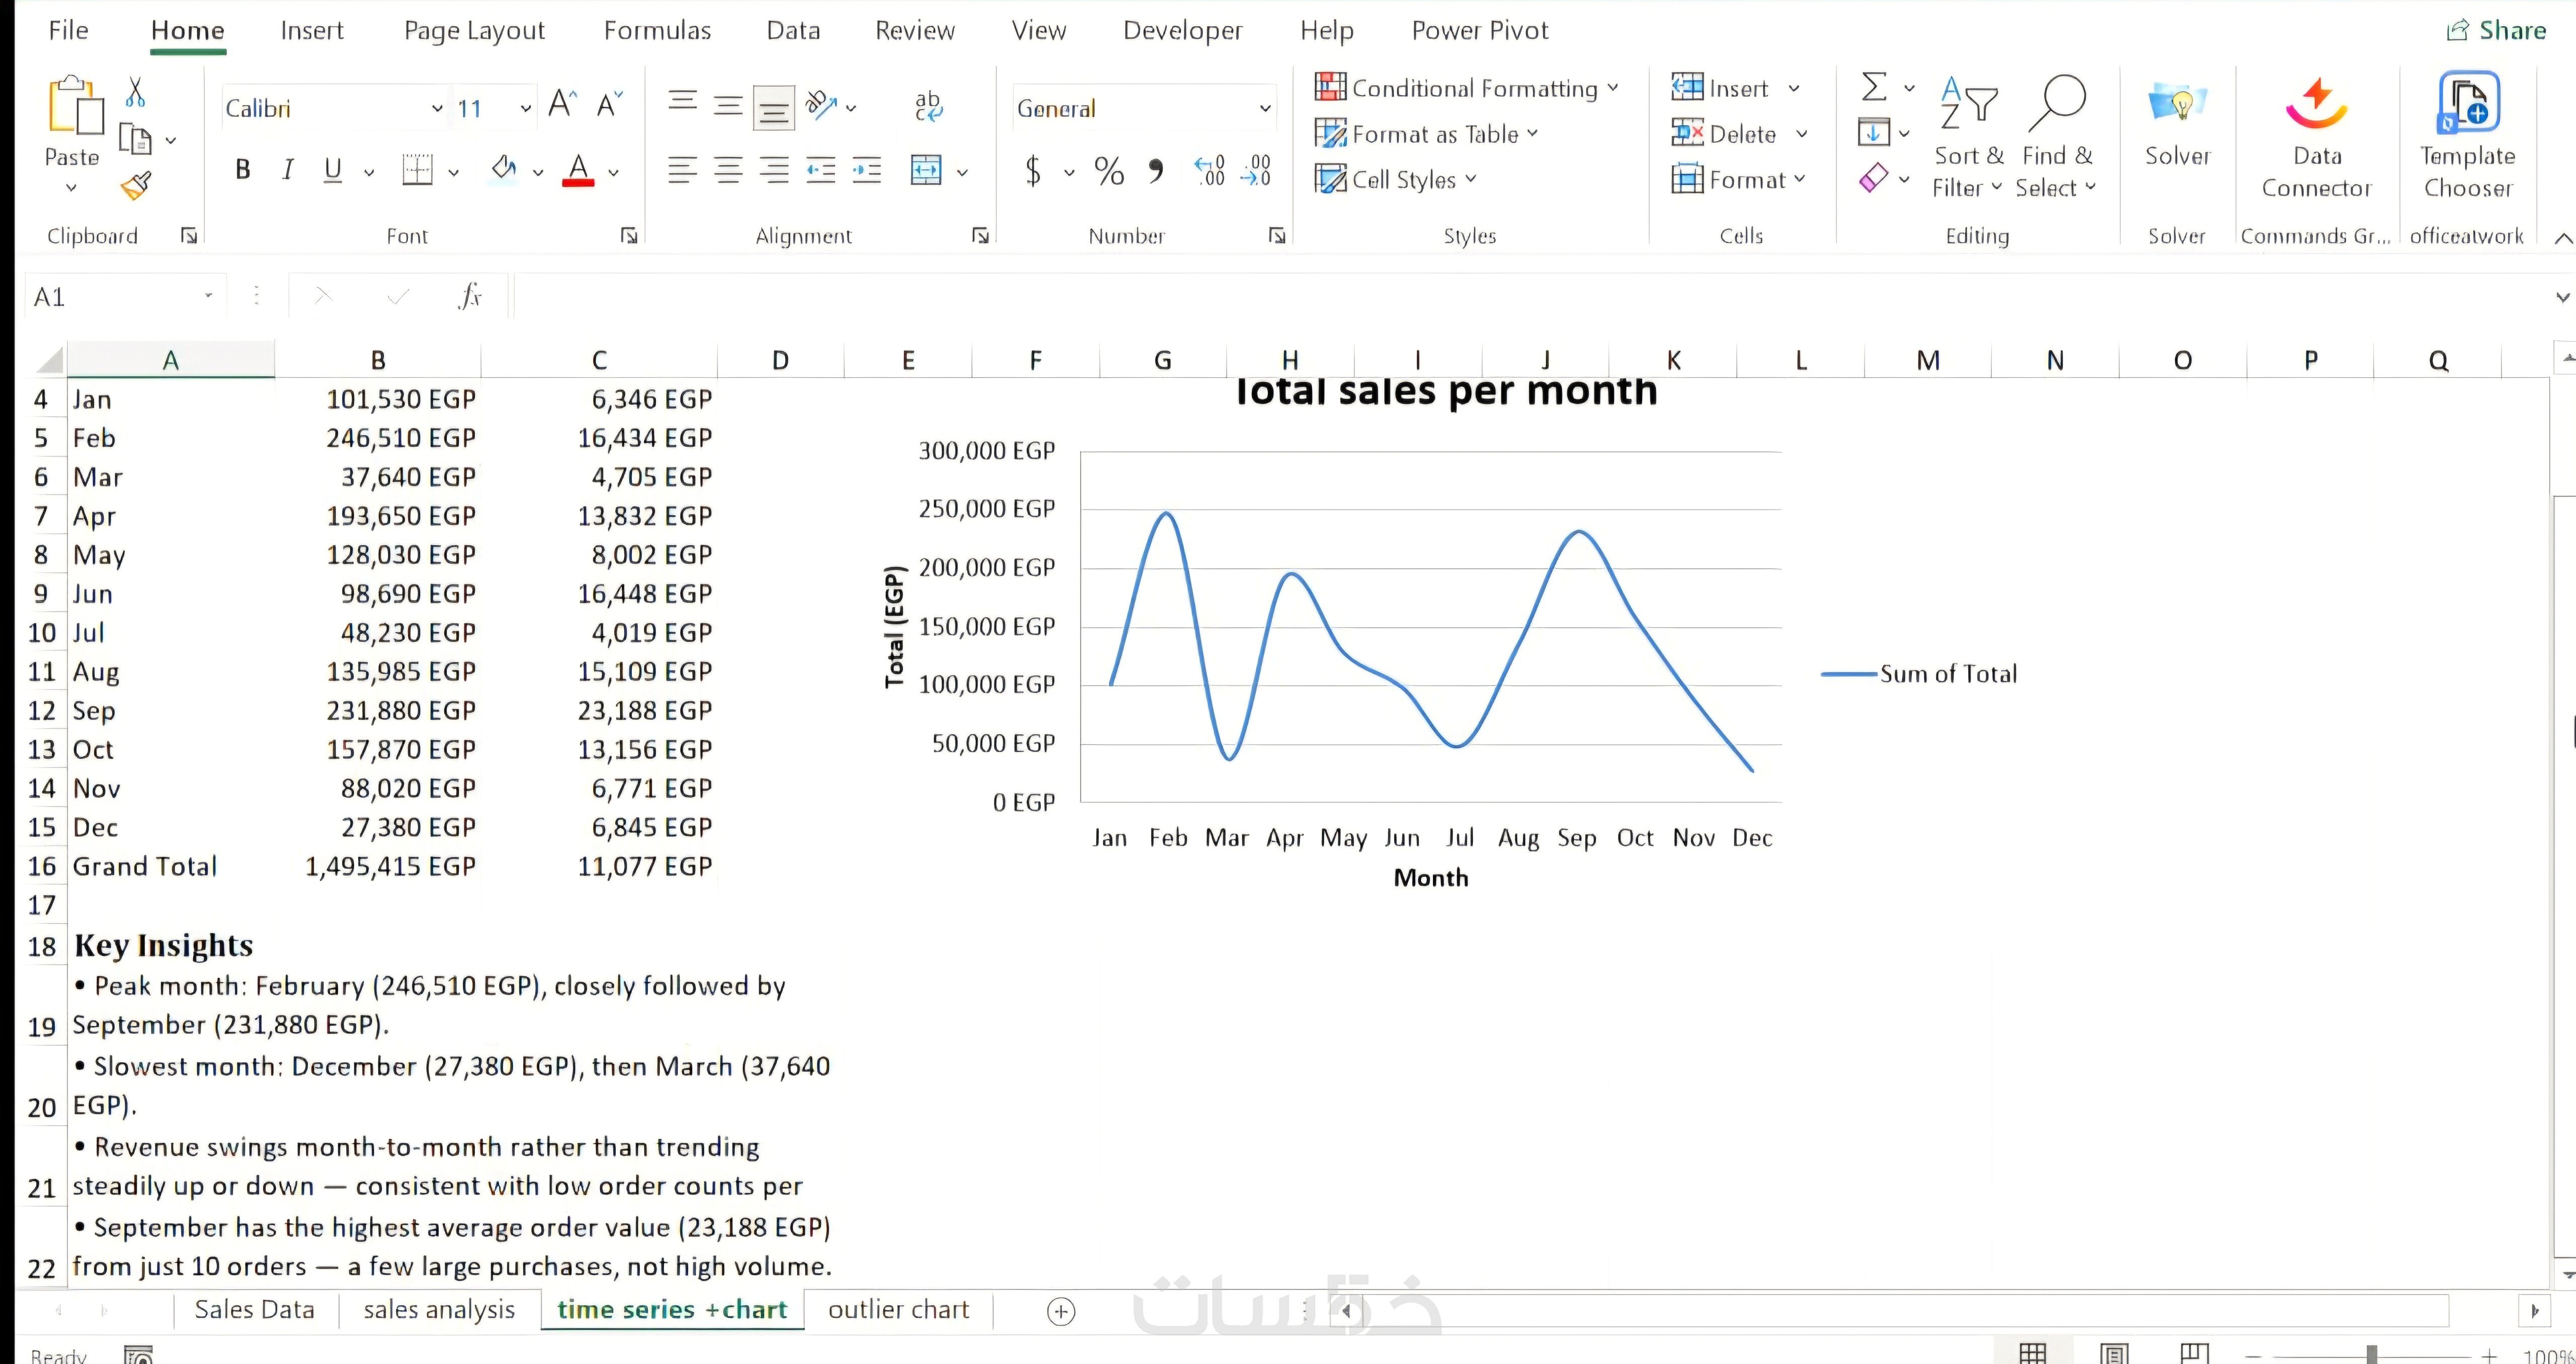Open the Font size dropdown
The image size is (2576, 1364).
pos(525,108)
